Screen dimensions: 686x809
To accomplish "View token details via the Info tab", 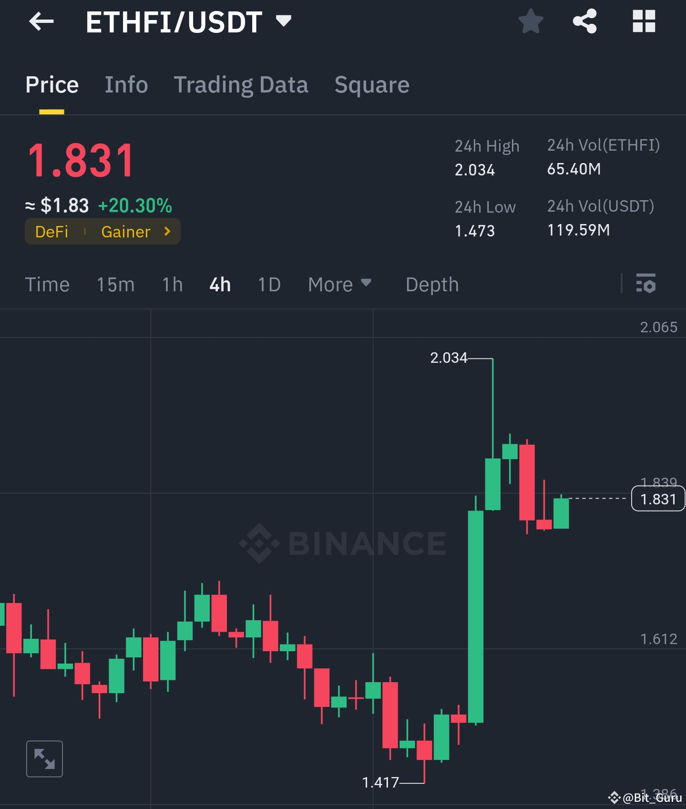I will (x=126, y=84).
